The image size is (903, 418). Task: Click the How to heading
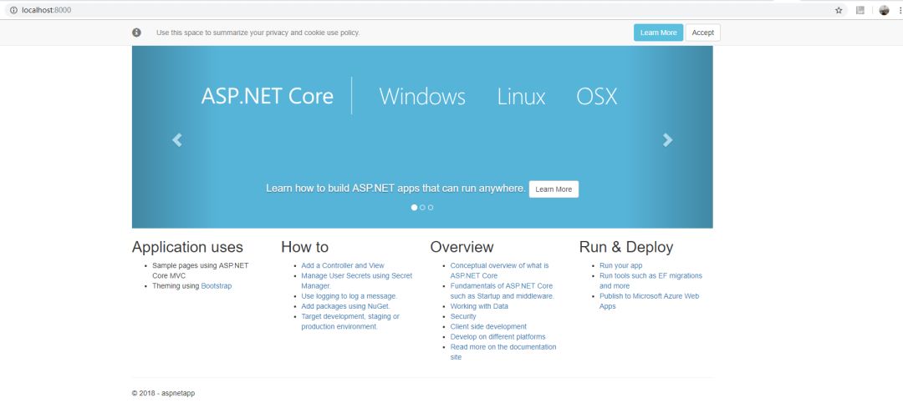click(304, 247)
